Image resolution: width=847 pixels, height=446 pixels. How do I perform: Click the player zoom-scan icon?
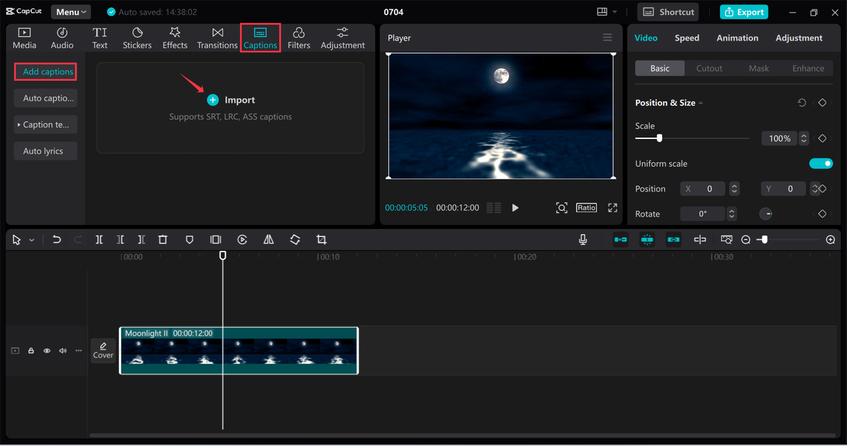click(x=562, y=208)
